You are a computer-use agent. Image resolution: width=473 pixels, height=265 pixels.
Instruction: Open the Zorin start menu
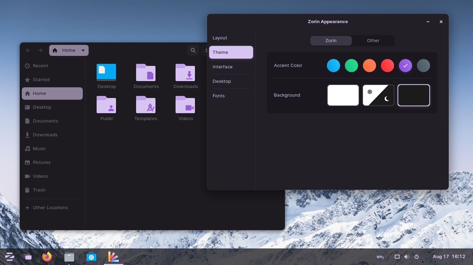pos(9,257)
